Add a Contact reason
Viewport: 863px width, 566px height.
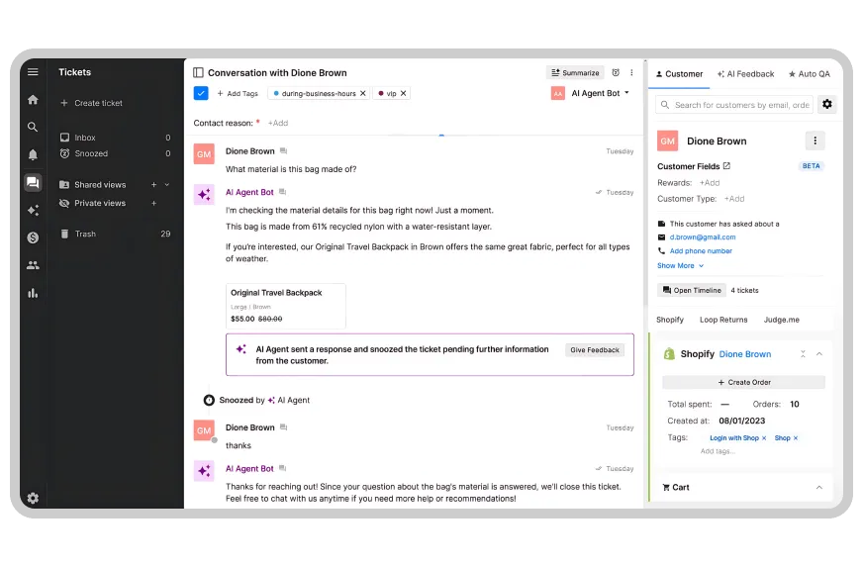click(278, 124)
